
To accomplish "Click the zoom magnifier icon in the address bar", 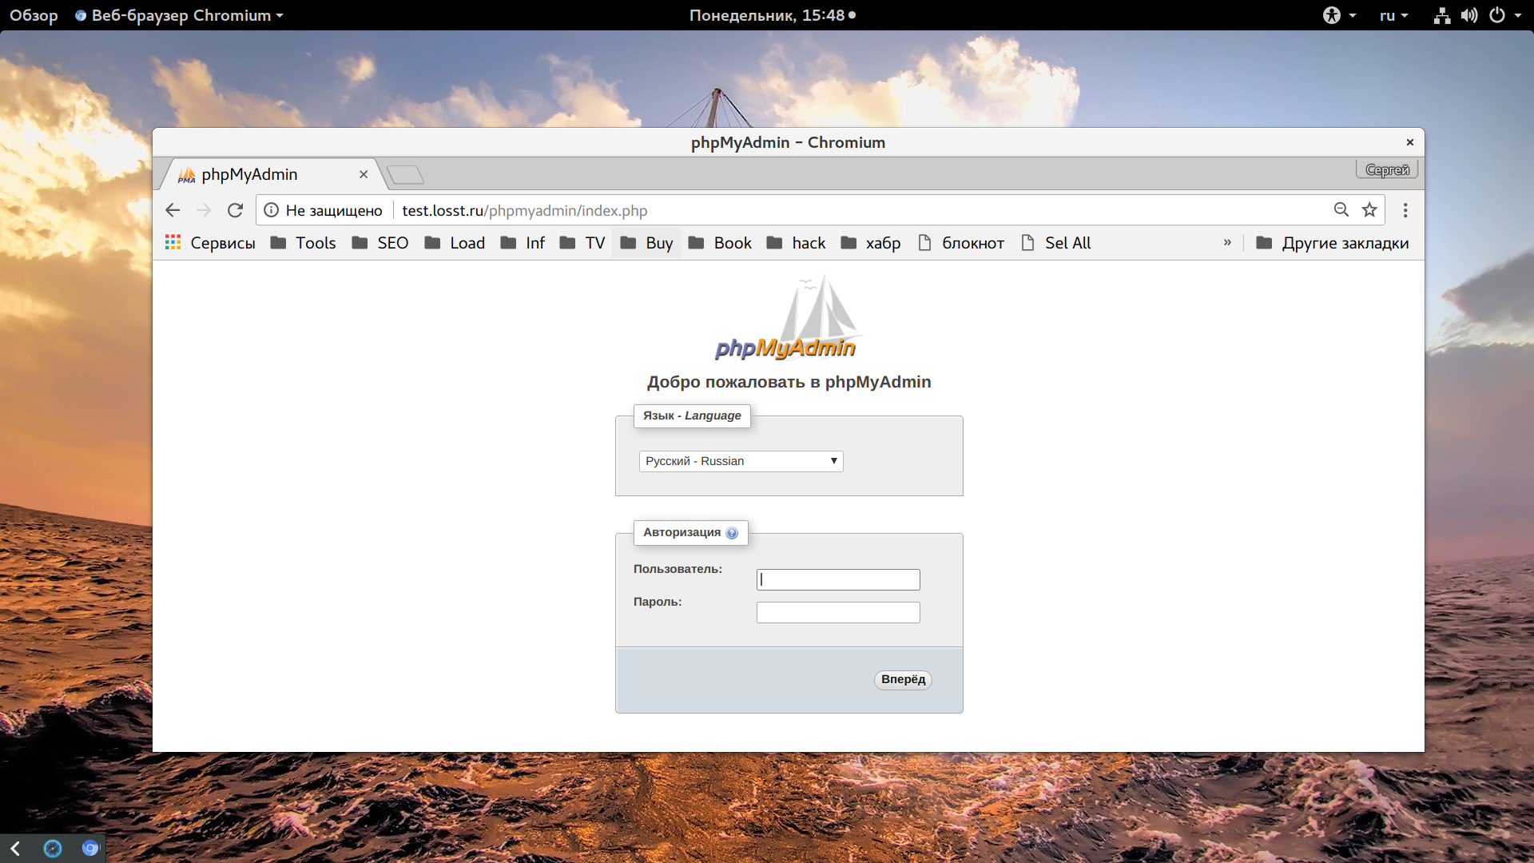I will pos(1341,210).
